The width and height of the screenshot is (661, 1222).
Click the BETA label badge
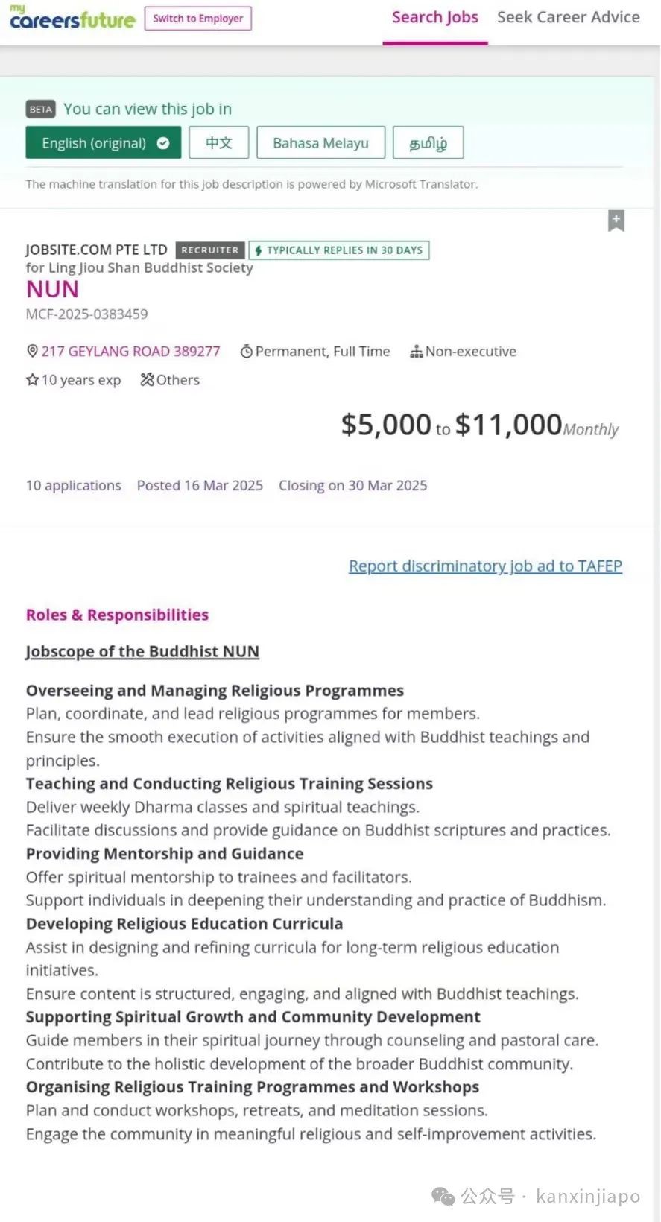(41, 110)
